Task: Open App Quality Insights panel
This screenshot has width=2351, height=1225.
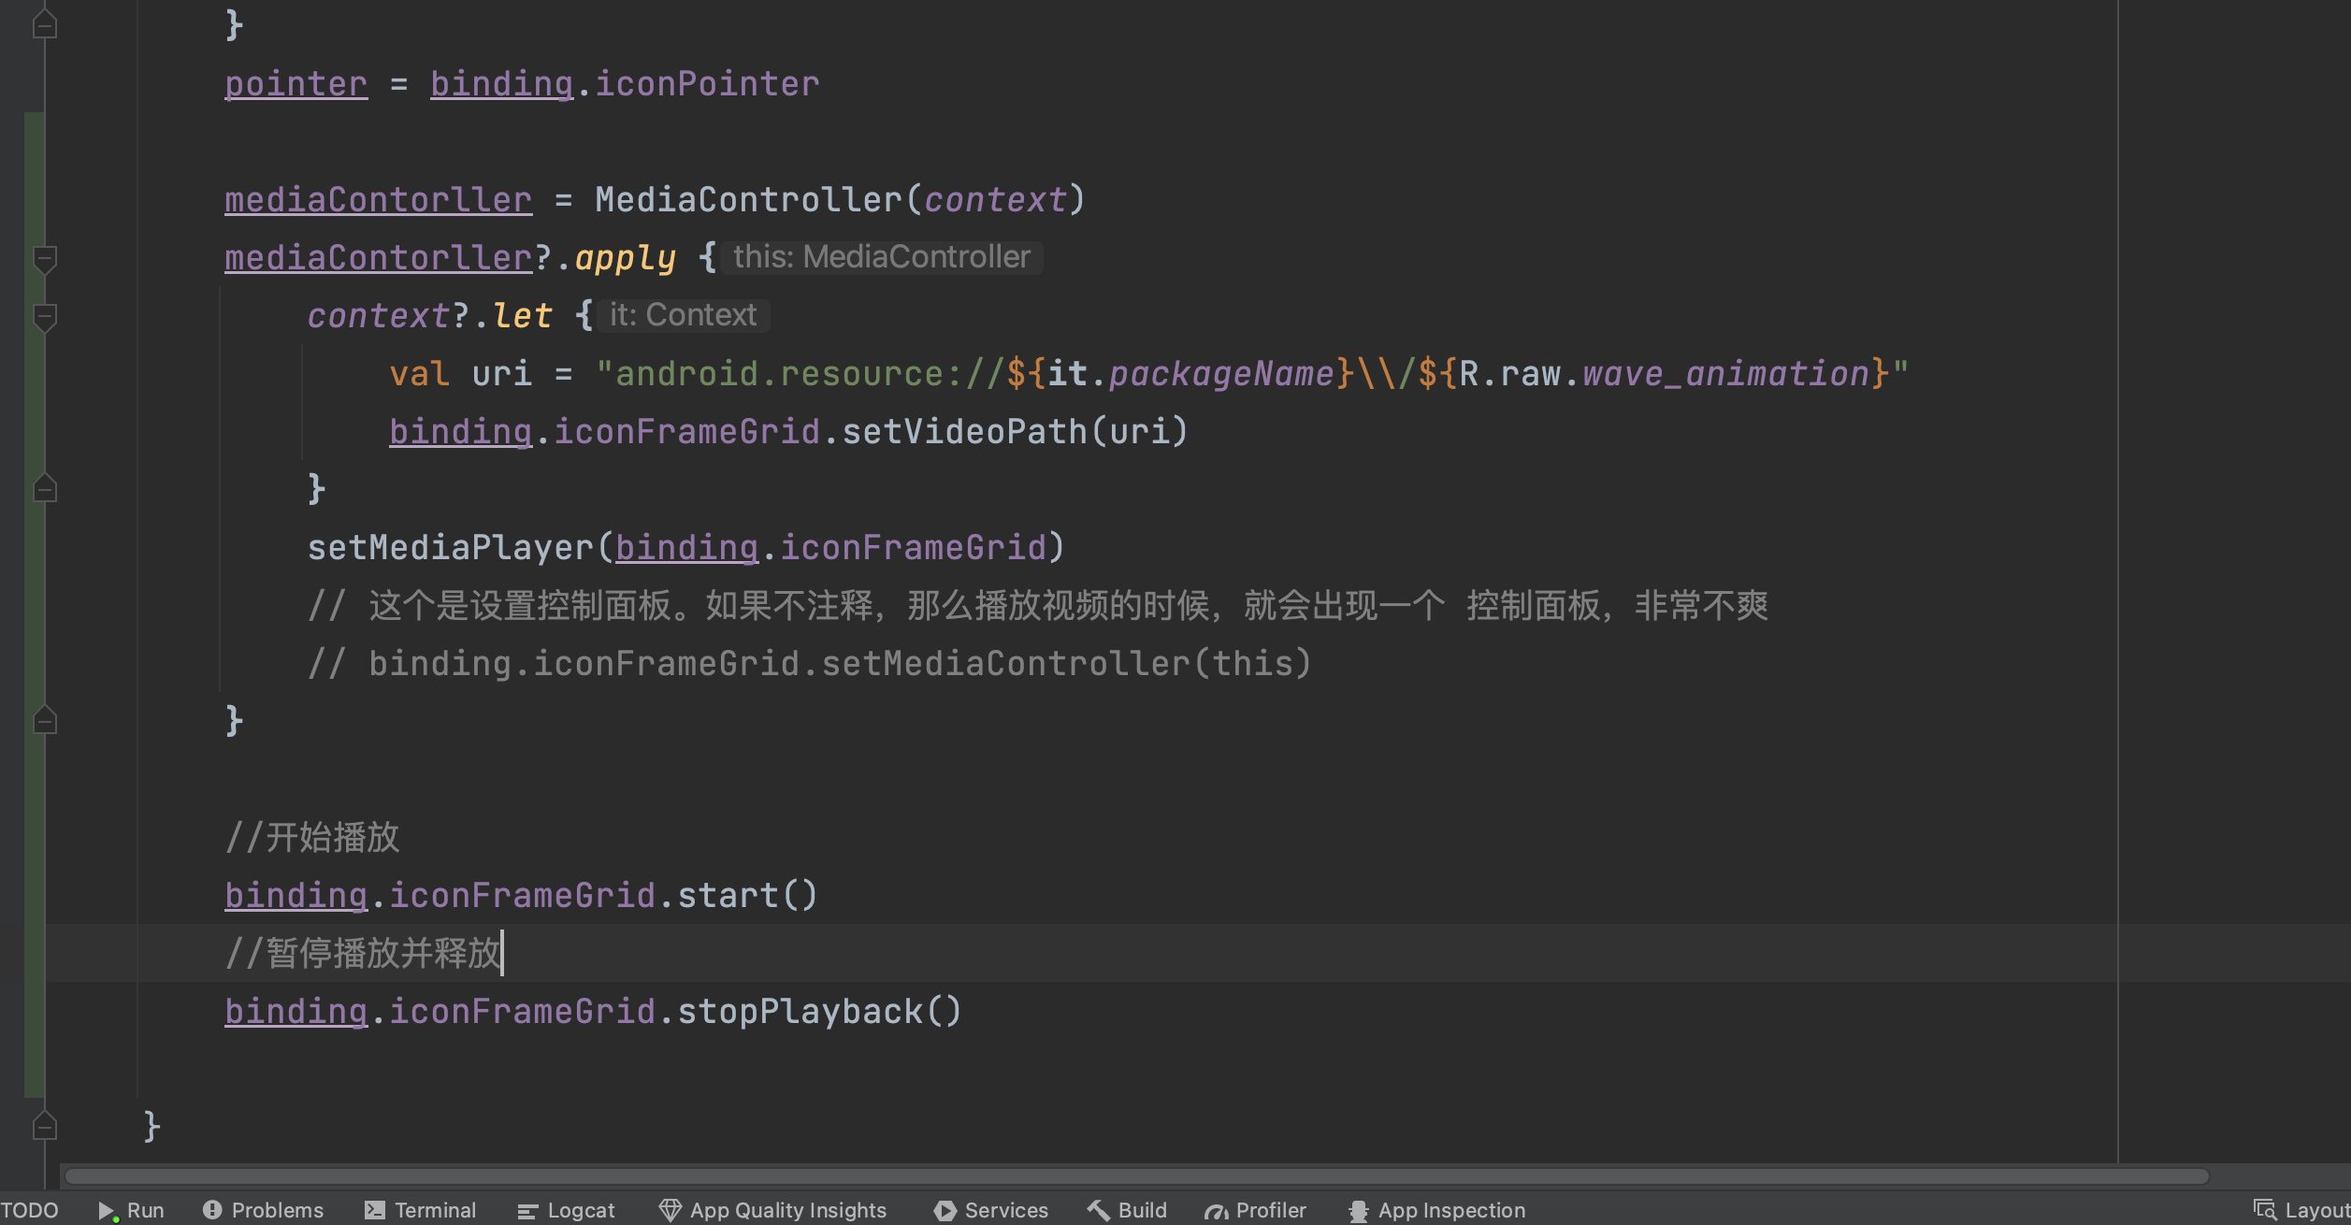Action: pyautogui.click(x=772, y=1210)
